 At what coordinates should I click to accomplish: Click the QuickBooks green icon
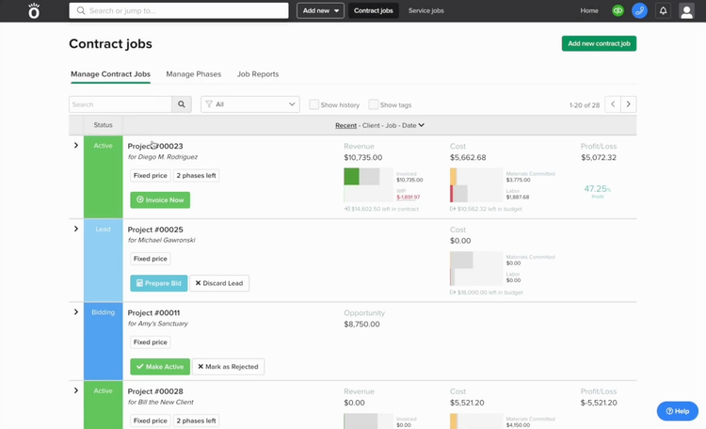(618, 10)
